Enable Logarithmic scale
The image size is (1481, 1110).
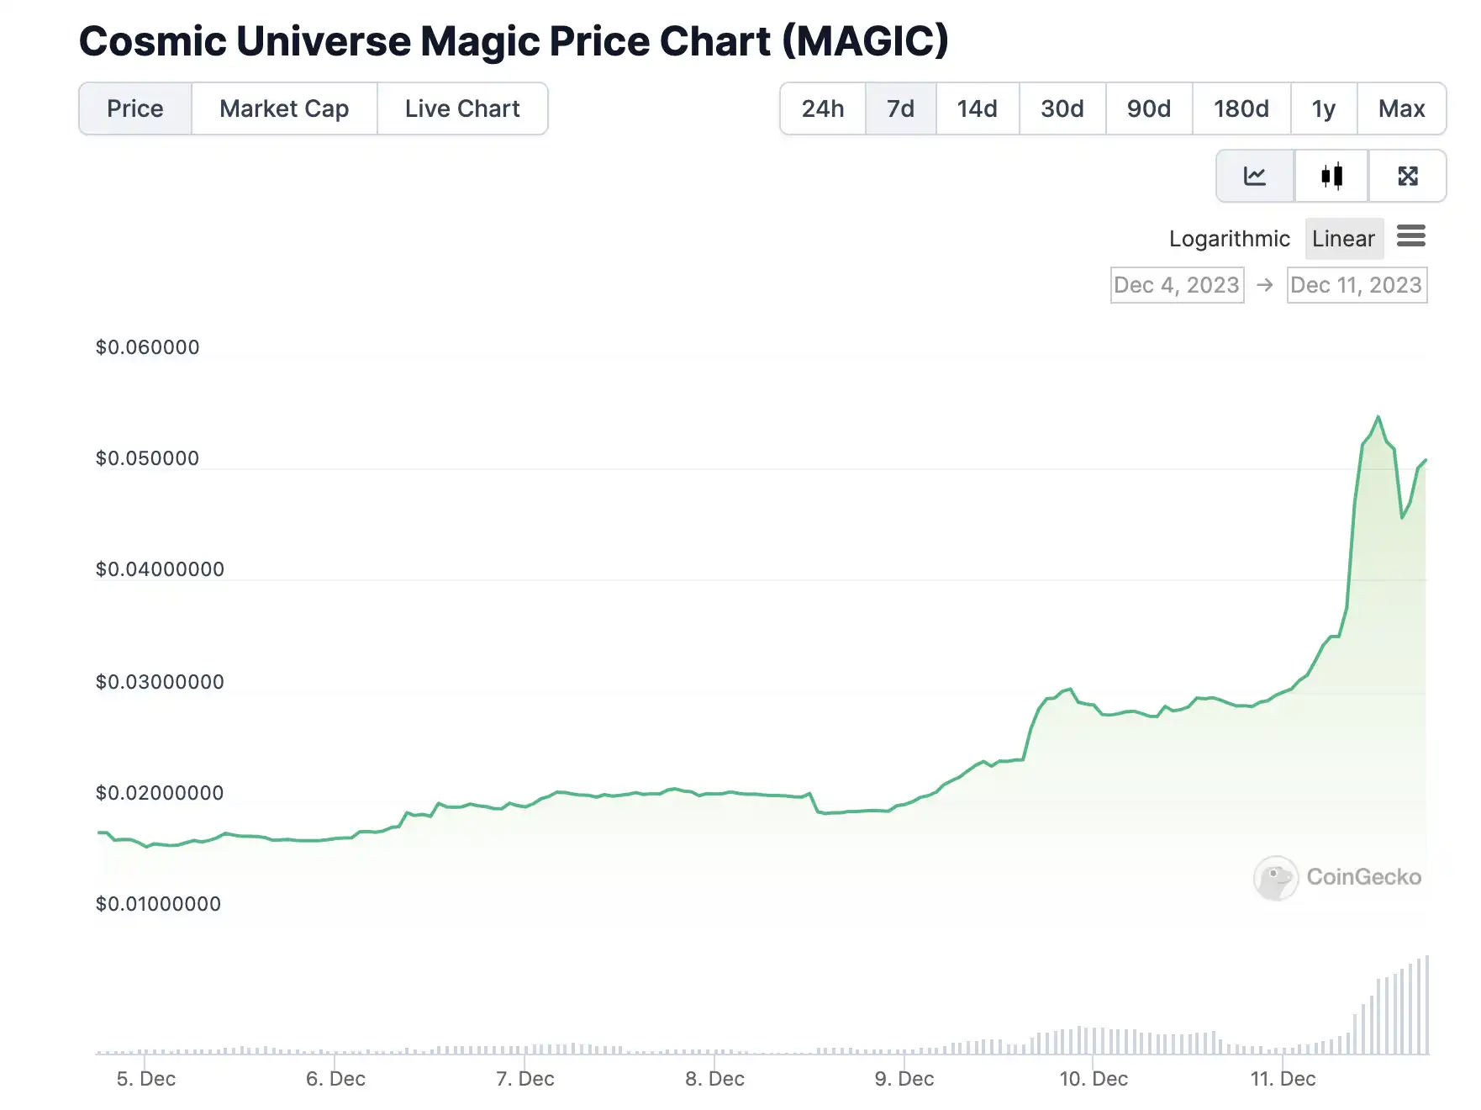pos(1229,239)
